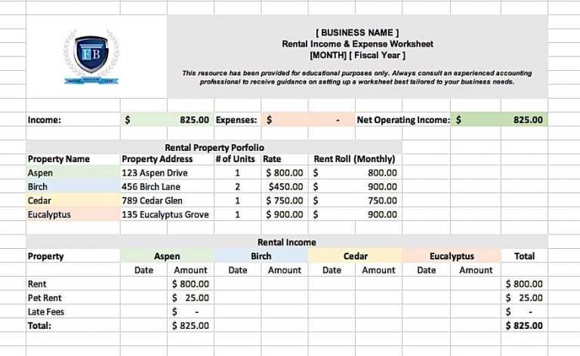Select the Total: row label
The width and height of the screenshot is (580, 356).
[72, 326]
